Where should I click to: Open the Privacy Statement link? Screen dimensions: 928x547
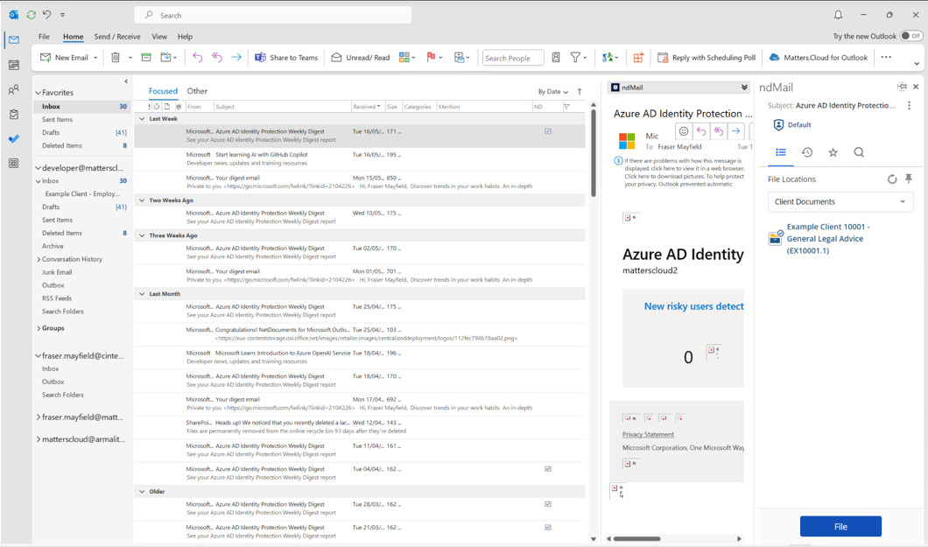click(648, 435)
